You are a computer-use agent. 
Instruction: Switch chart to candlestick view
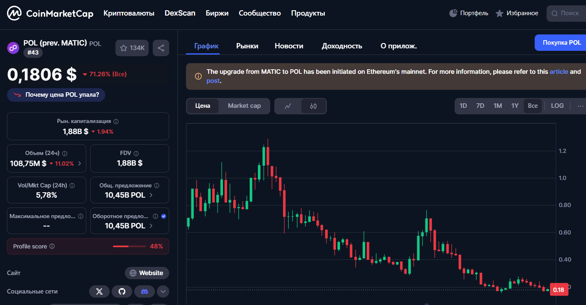pos(313,106)
